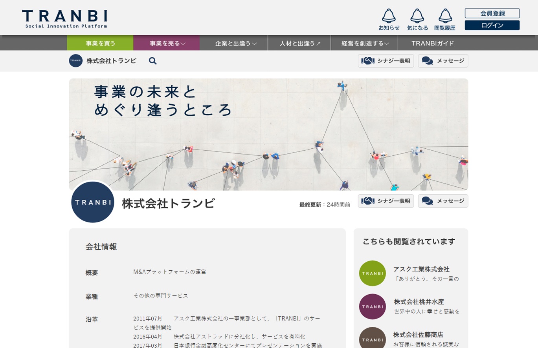Click the 最終更新：24時間前 text
The height and width of the screenshot is (348, 538).
(x=325, y=204)
